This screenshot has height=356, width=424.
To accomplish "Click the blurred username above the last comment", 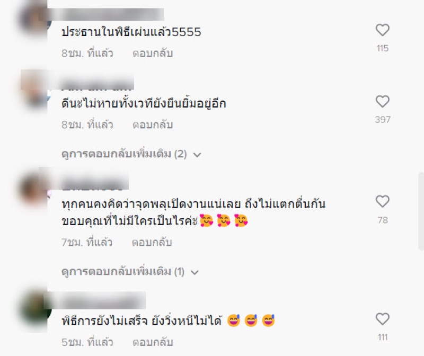I will tap(96, 300).
